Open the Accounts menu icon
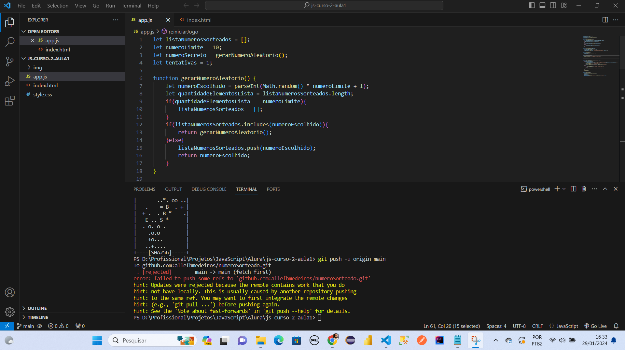Screen dimensions: 625x350 click(x=10, y=292)
